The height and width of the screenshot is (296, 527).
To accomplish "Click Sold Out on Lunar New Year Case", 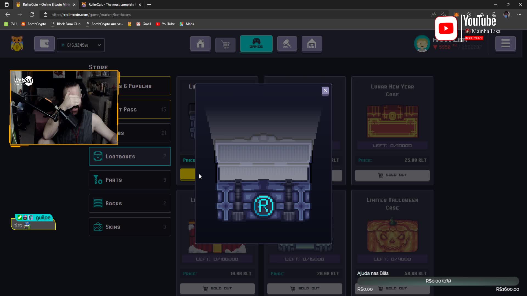I will (392, 175).
